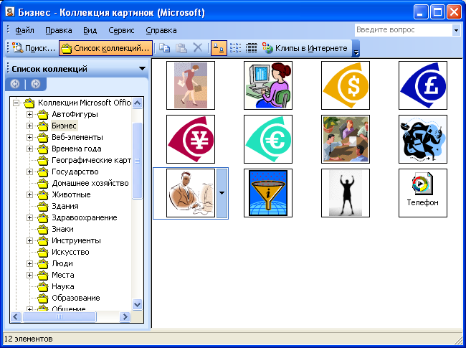Select the teal euro sign clip
466x348 pixels.
pos(268,139)
